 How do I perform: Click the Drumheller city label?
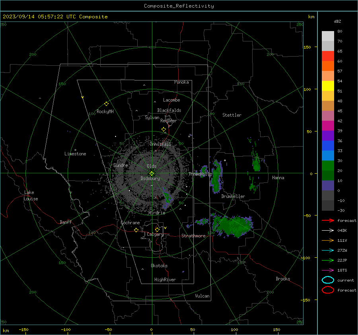(233, 196)
